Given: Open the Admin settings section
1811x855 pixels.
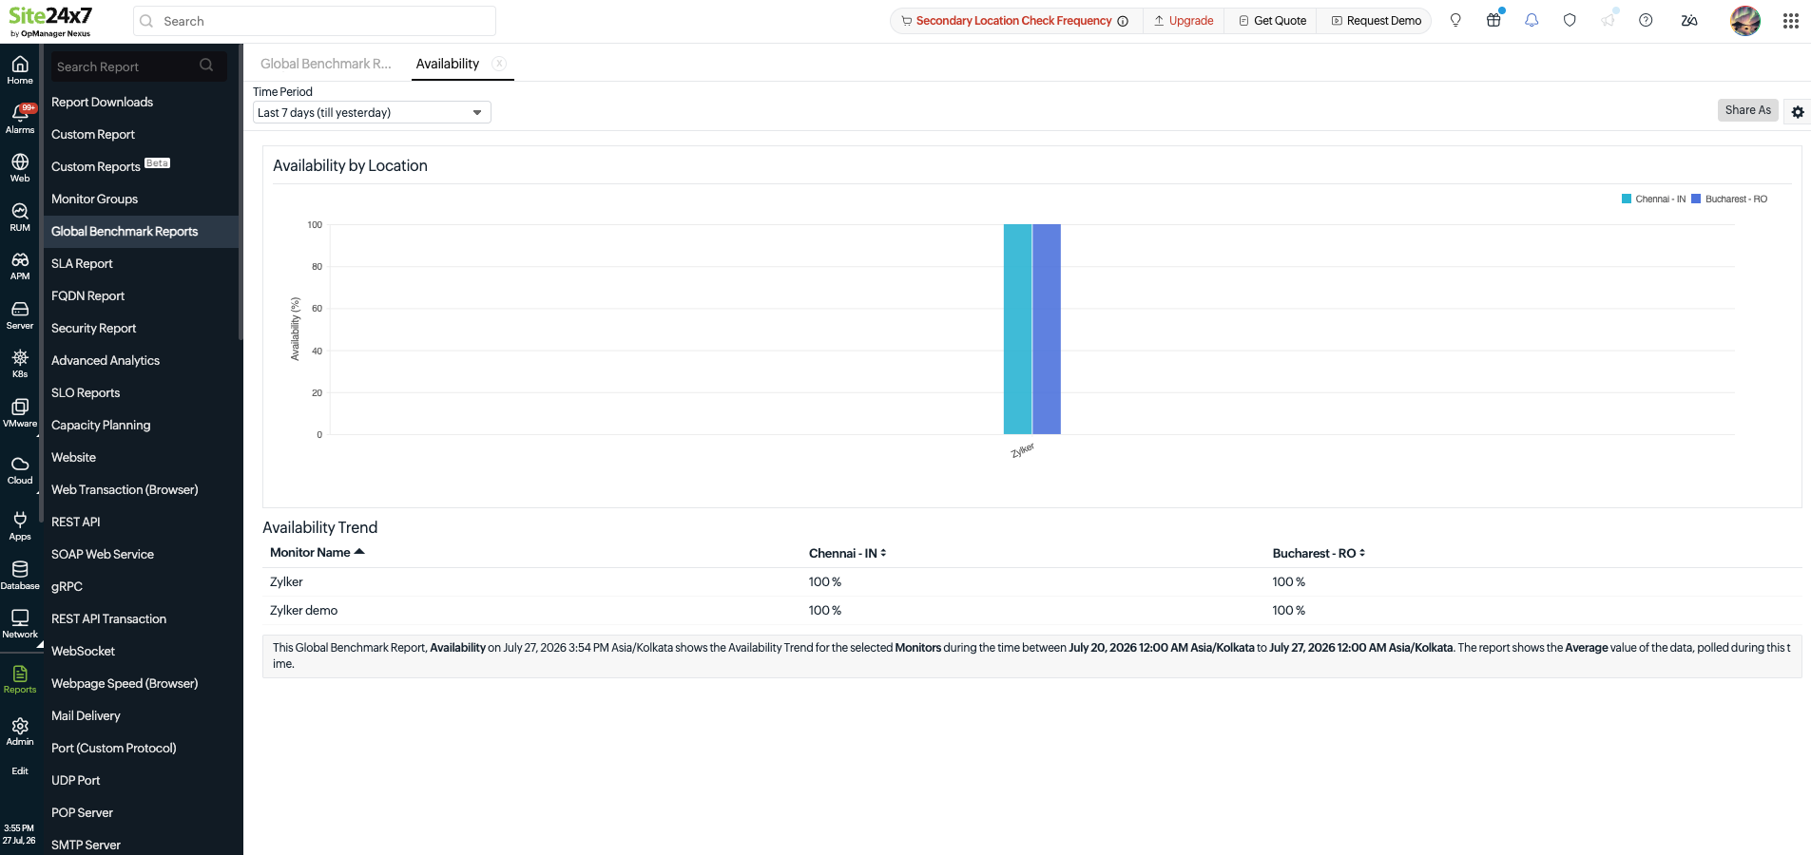Looking at the screenshot, I should click(20, 731).
